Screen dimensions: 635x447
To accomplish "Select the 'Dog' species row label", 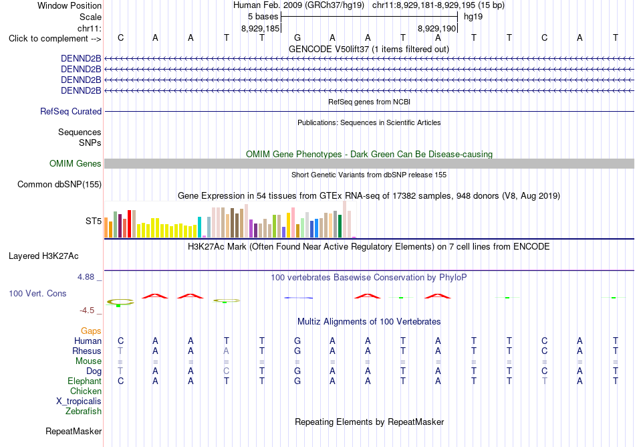I will [x=94, y=371].
